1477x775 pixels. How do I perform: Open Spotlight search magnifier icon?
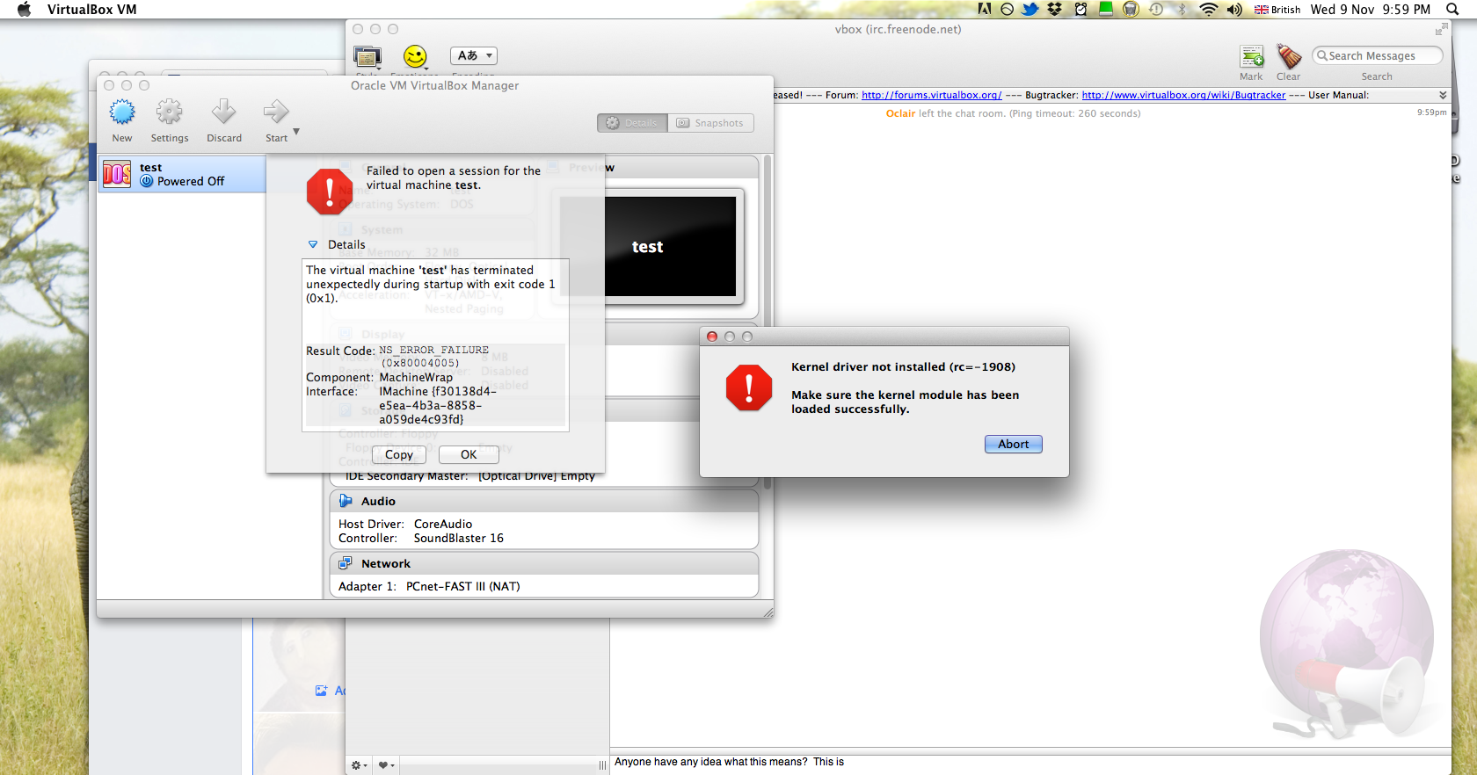(x=1452, y=9)
